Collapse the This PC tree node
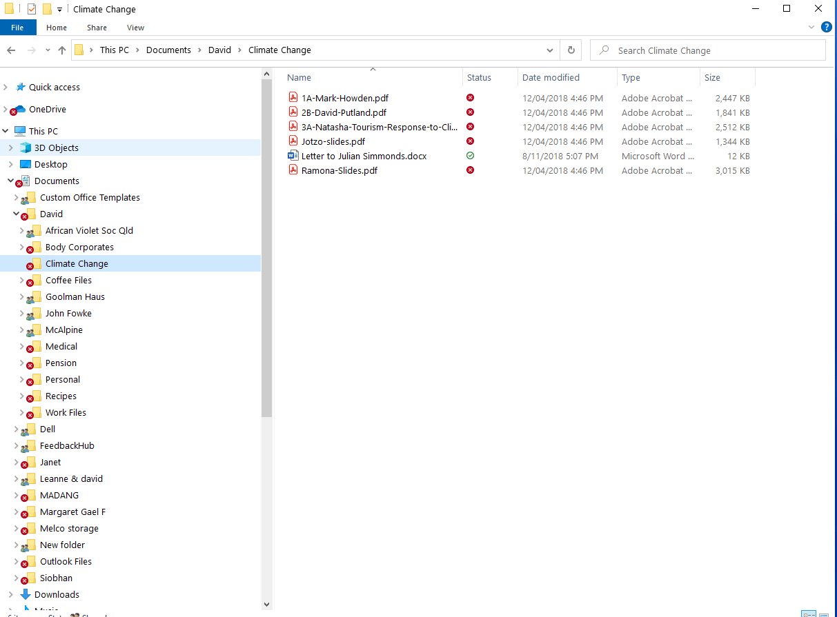 coord(6,131)
